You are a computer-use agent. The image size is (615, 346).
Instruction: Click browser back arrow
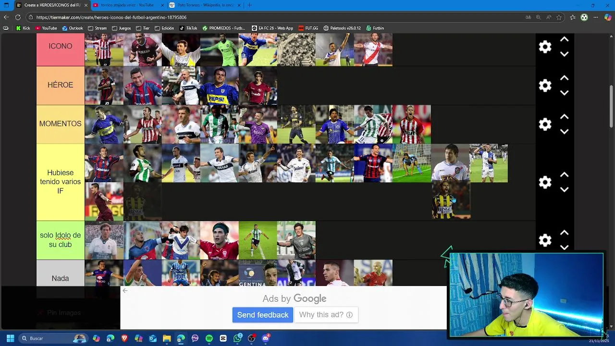pyautogui.click(x=6, y=17)
